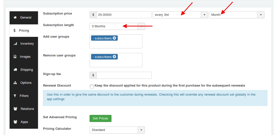Focus the Subscription price input field
The image size is (276, 135).
124,15
